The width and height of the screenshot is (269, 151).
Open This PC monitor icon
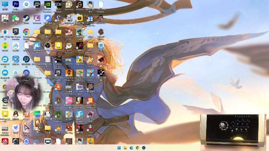pyautogui.click(x=5, y=4)
